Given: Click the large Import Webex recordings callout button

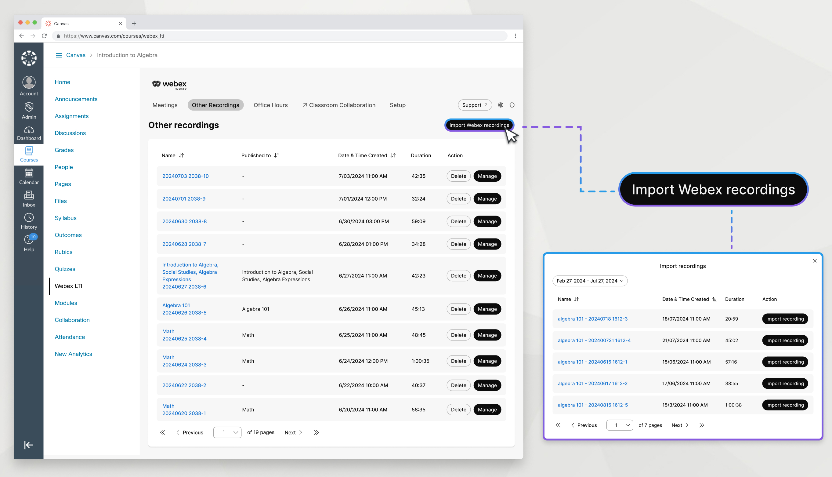Looking at the screenshot, I should coord(713,189).
